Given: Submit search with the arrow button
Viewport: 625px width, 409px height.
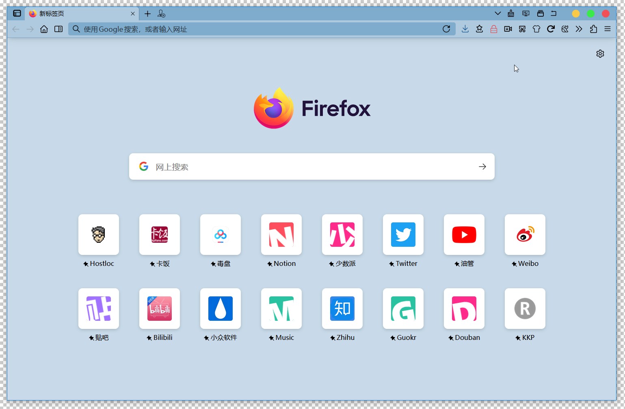Looking at the screenshot, I should [482, 167].
